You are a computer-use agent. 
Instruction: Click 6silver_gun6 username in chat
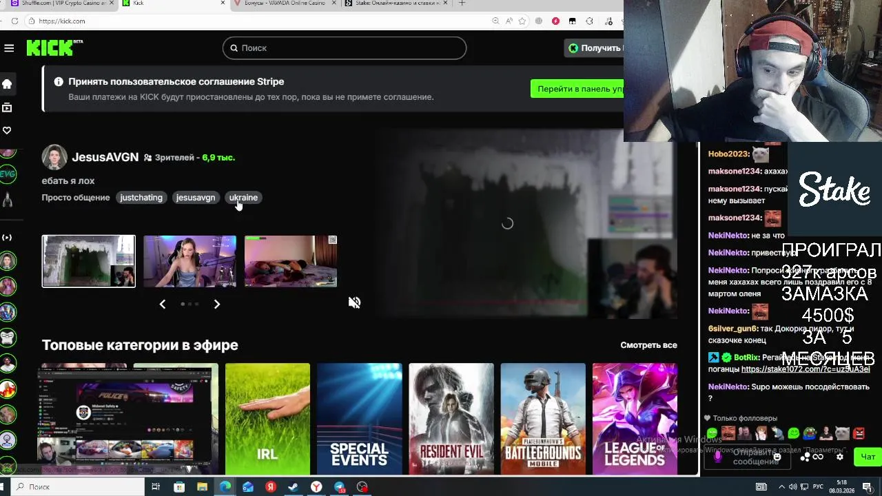coord(732,329)
